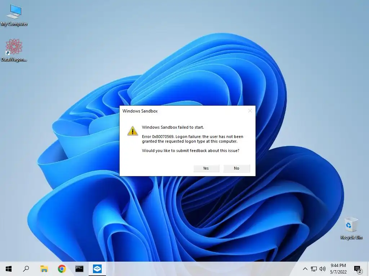This screenshot has width=369, height=276.
Task: Click the Error 0x80070569 message text
Action: coord(192,139)
